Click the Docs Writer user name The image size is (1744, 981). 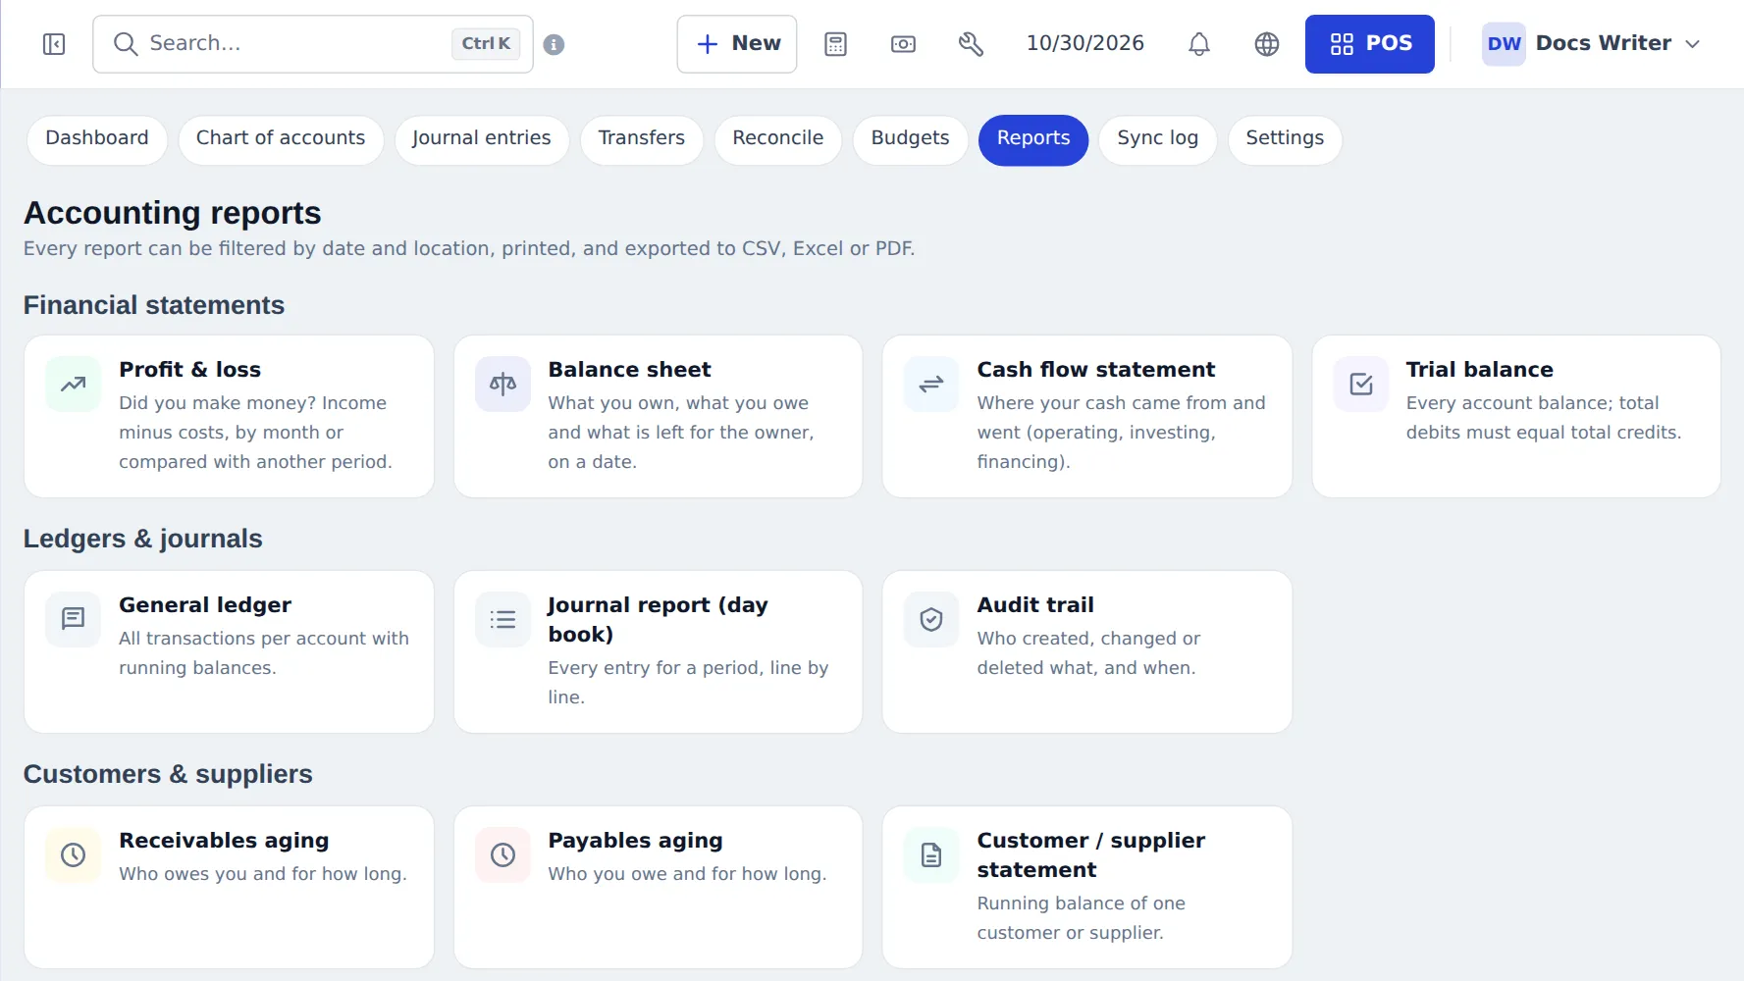point(1604,43)
